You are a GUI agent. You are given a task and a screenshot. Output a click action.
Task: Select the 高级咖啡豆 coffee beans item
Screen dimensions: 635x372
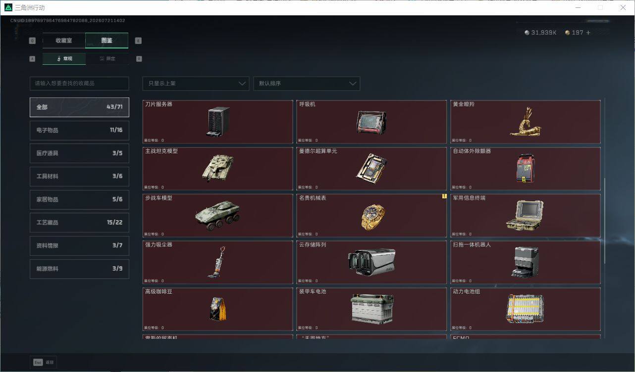[x=217, y=309]
